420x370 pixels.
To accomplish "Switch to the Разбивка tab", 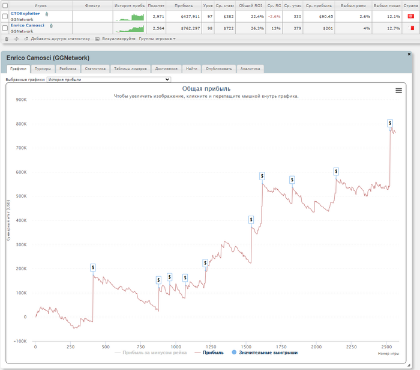I will [x=68, y=68].
